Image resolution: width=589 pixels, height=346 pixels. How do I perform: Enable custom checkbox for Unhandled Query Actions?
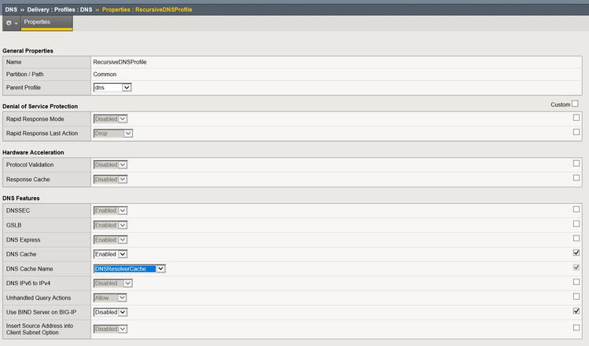click(x=576, y=296)
